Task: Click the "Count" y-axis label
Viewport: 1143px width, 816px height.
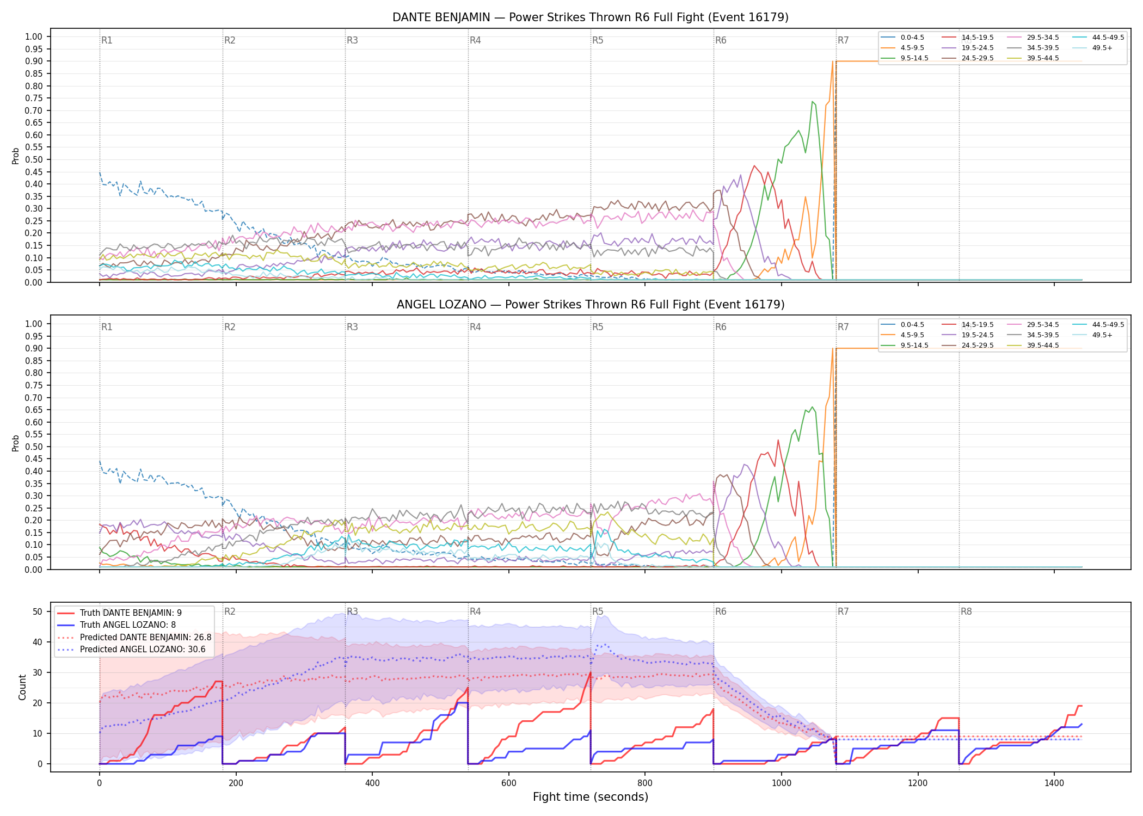Action: (22, 687)
